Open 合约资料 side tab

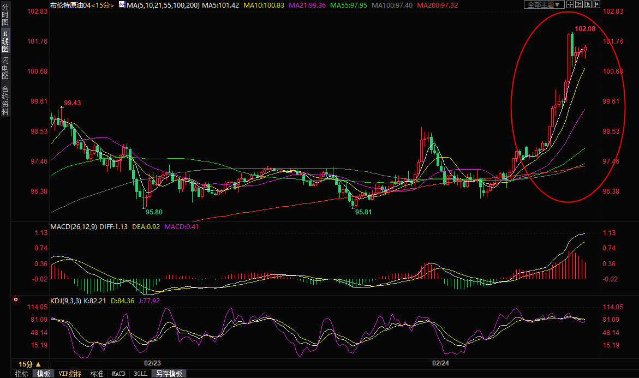(x=5, y=100)
